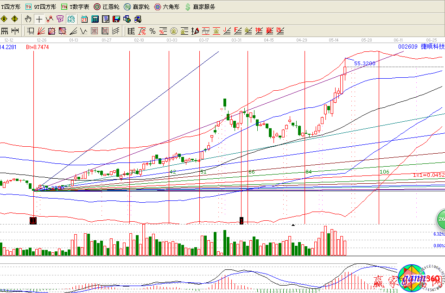
Task: Select the red grid square tool
Action: coord(94,31)
